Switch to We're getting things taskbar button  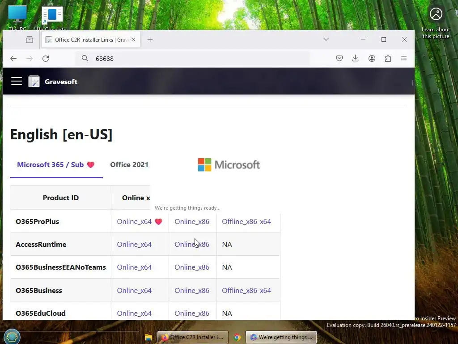(x=281, y=337)
